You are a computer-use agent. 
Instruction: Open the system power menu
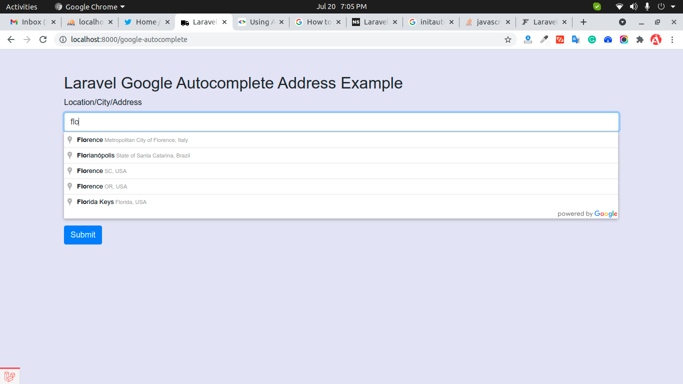click(x=661, y=6)
